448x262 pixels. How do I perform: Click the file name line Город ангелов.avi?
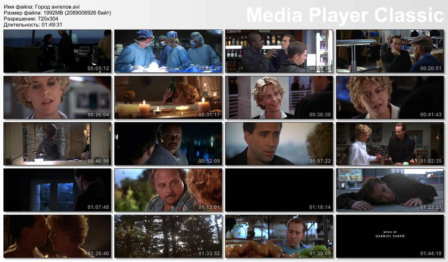click(41, 7)
